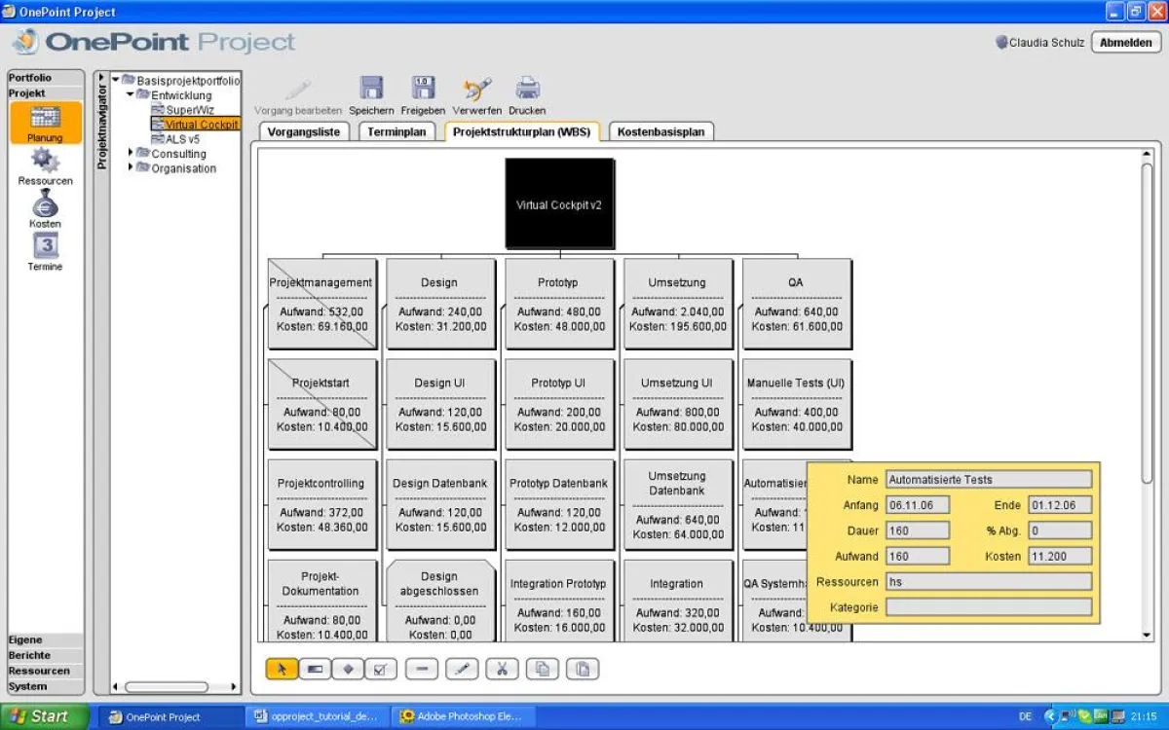Select the checkbox task tool in the WBS toolbar

tap(381, 668)
